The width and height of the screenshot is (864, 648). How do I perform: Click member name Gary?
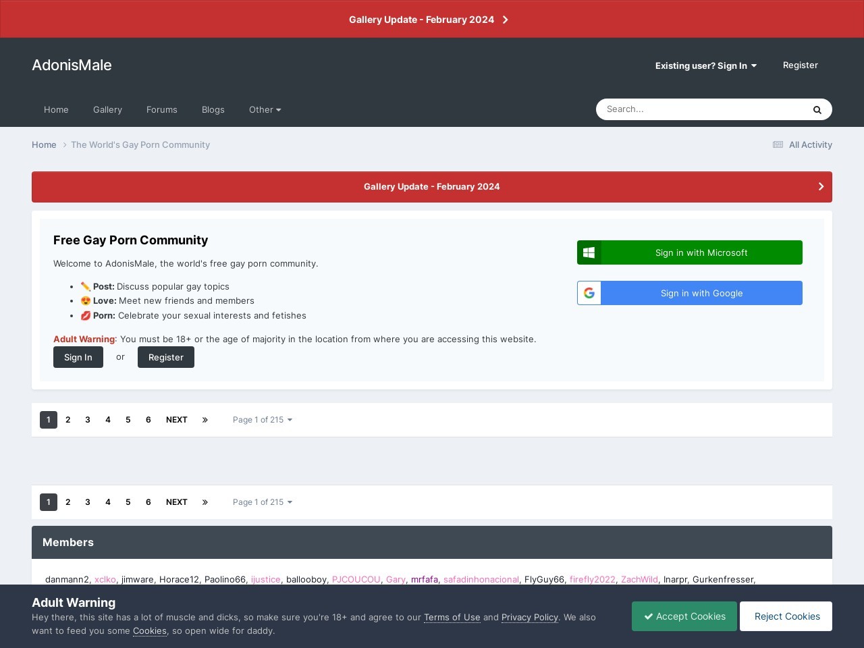(396, 579)
